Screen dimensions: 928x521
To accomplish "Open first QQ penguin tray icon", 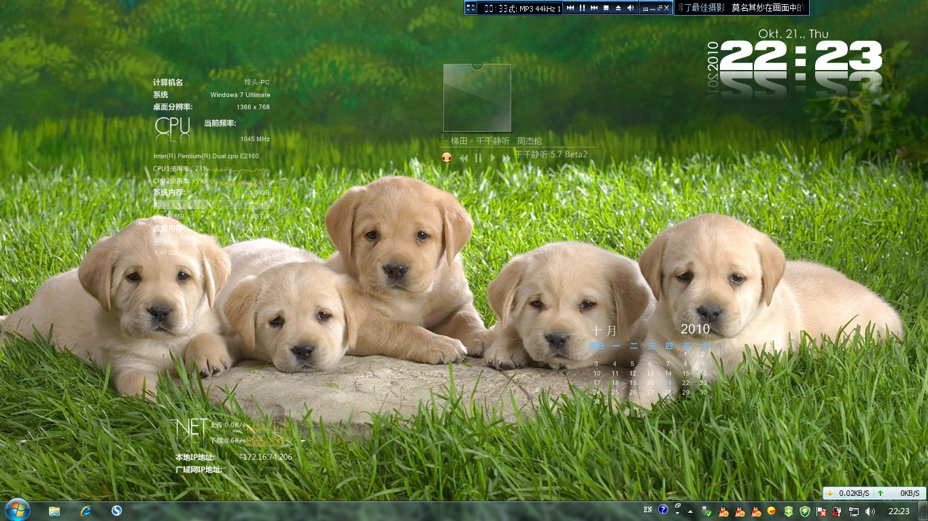I will tap(723, 511).
